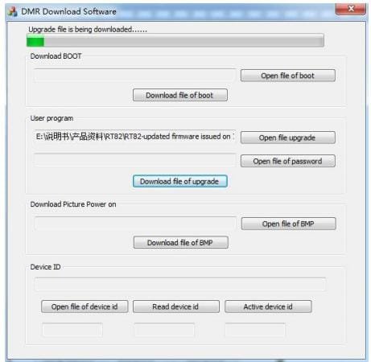
Task: Click the small box under Read device id
Action: (164, 330)
